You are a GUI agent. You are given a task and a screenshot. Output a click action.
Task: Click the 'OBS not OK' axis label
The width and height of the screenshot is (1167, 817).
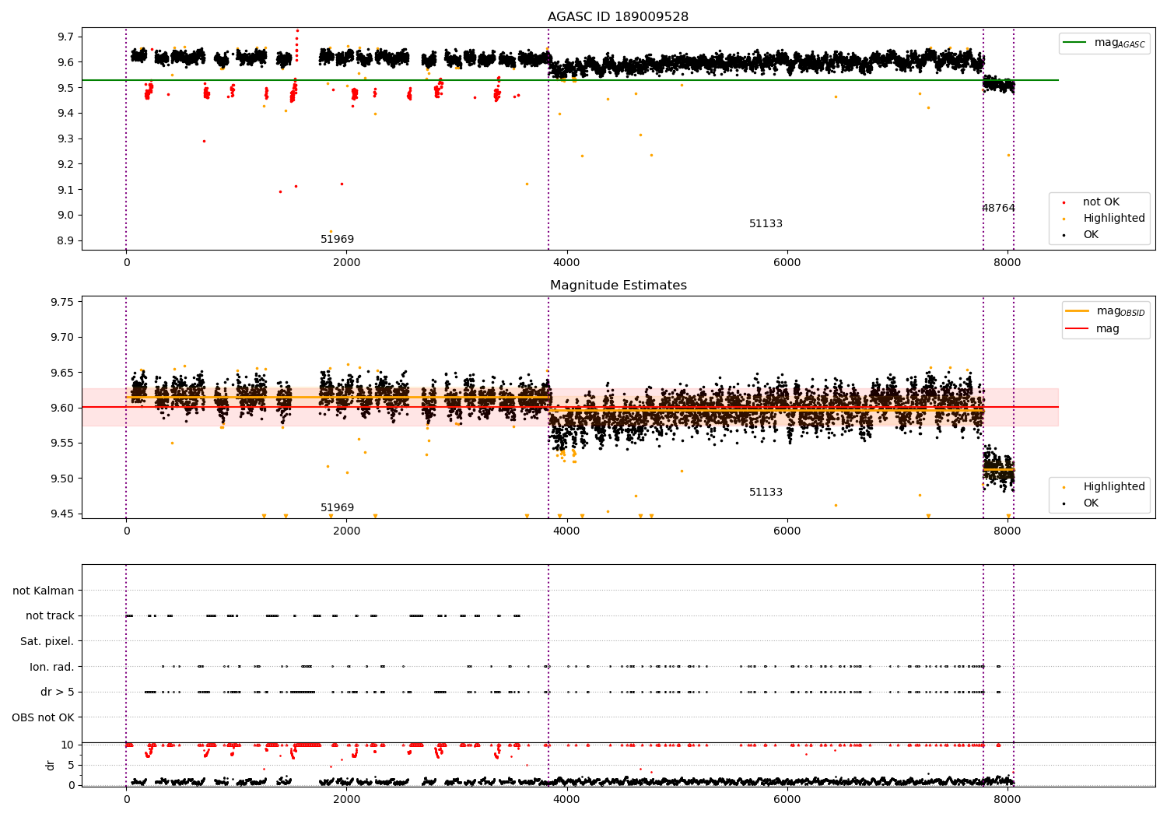[x=43, y=718]
